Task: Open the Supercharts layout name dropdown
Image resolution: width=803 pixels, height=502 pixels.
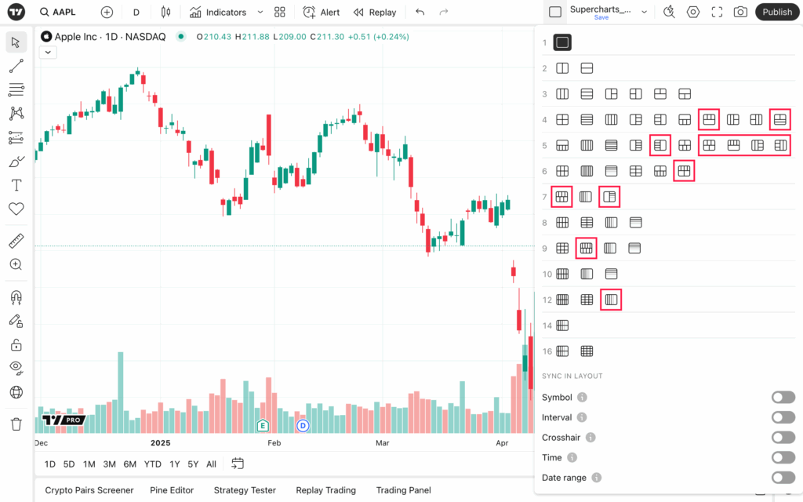Action: point(645,12)
